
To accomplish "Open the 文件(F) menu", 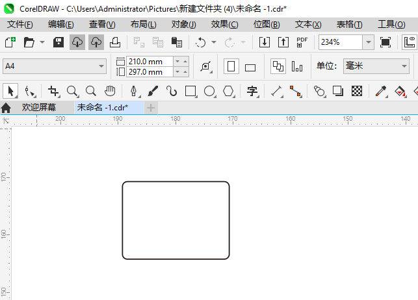I will (20, 25).
